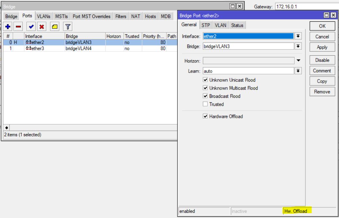The width and height of the screenshot is (339, 218).
Task: Select the ether3 interface icon in the ports list
Action: [x=29, y=48]
